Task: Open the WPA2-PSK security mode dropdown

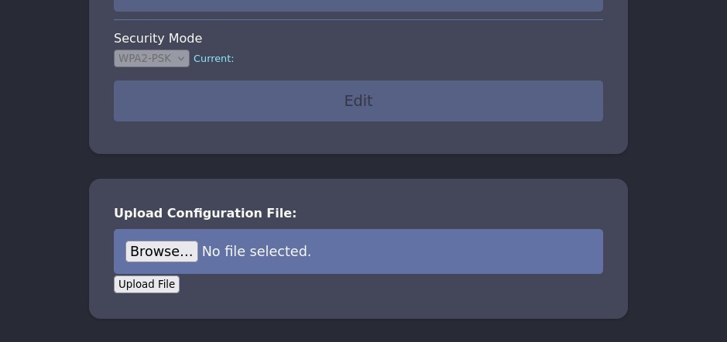Action: click(x=152, y=58)
